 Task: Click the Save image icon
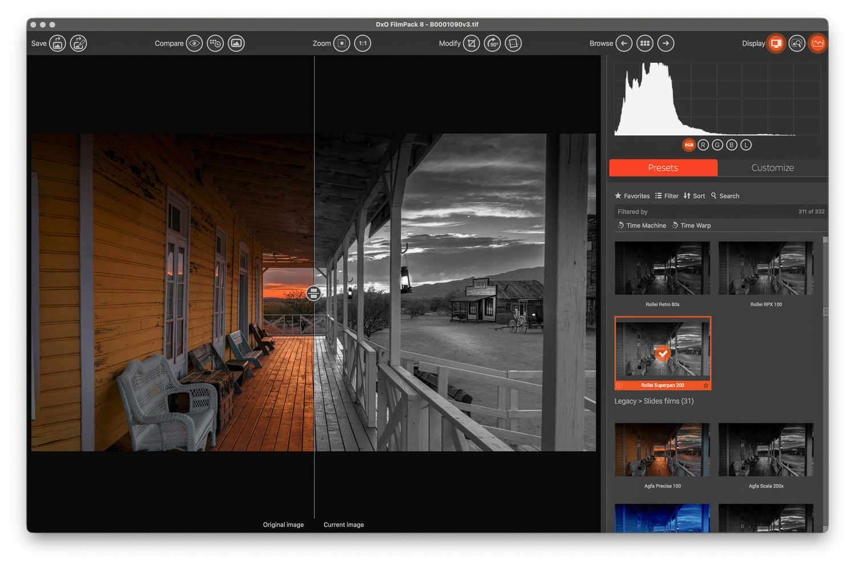(x=58, y=43)
